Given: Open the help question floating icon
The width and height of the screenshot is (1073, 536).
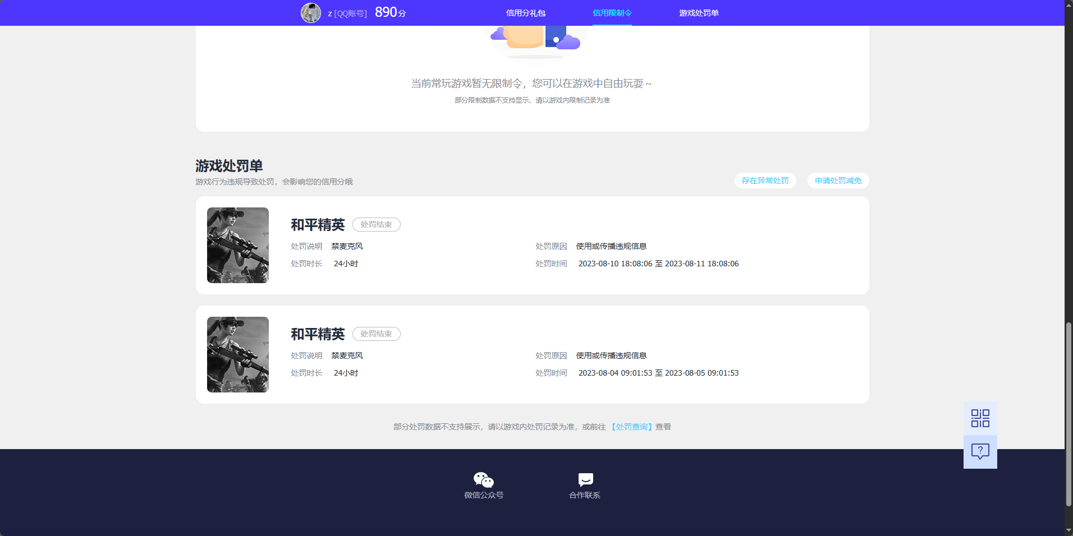Looking at the screenshot, I should pyautogui.click(x=980, y=452).
